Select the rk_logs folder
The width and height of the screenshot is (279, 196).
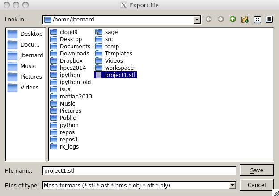coord(64,147)
